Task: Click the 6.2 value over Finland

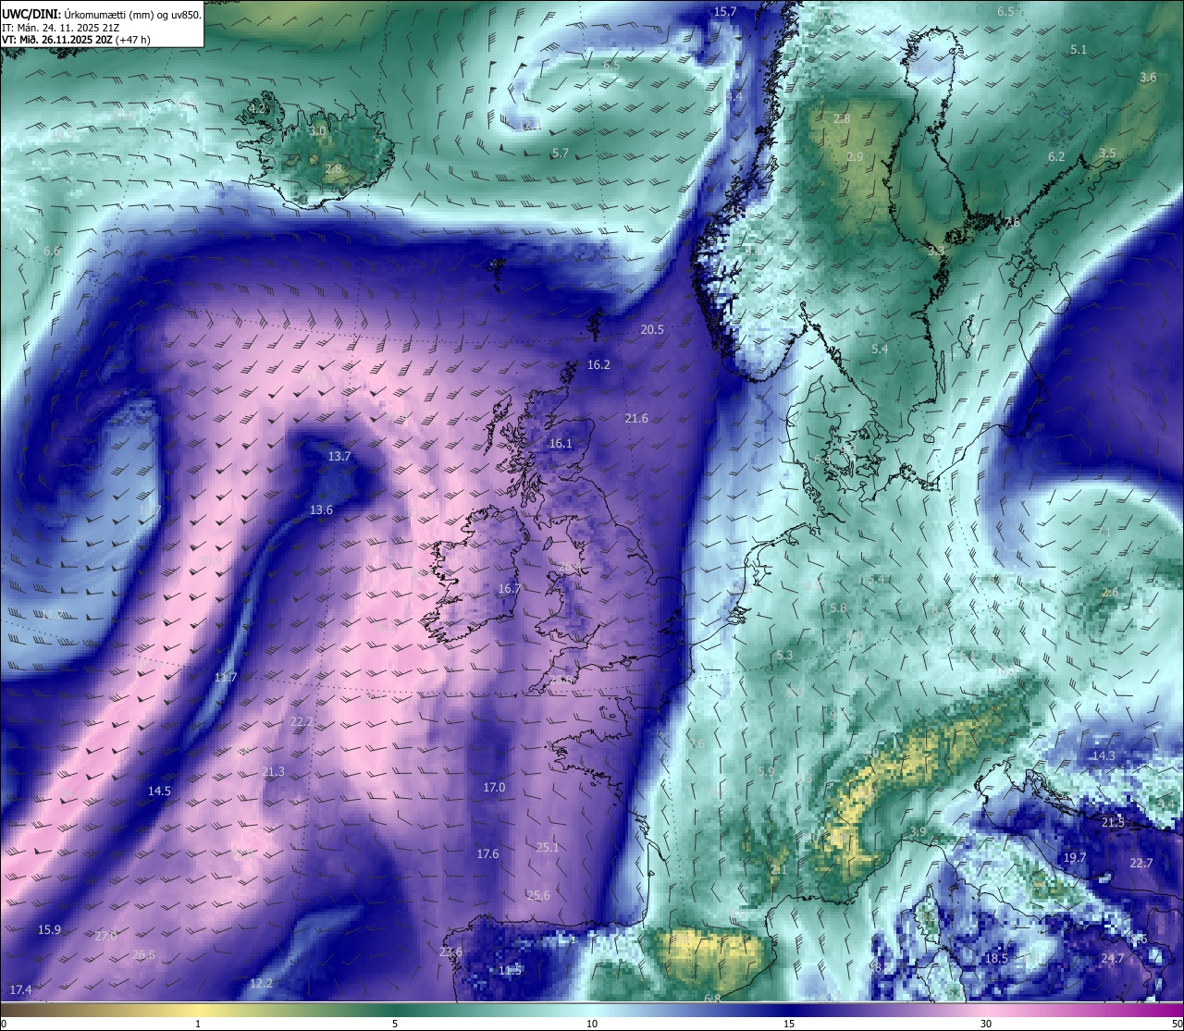Action: pos(1056,157)
